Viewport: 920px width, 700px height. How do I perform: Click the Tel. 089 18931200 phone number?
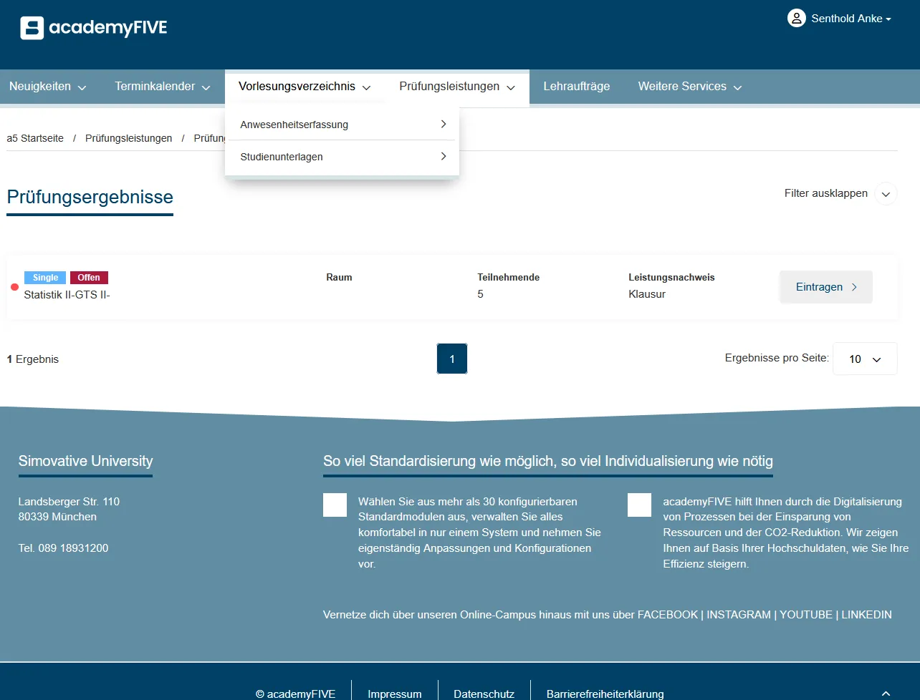[x=64, y=548]
